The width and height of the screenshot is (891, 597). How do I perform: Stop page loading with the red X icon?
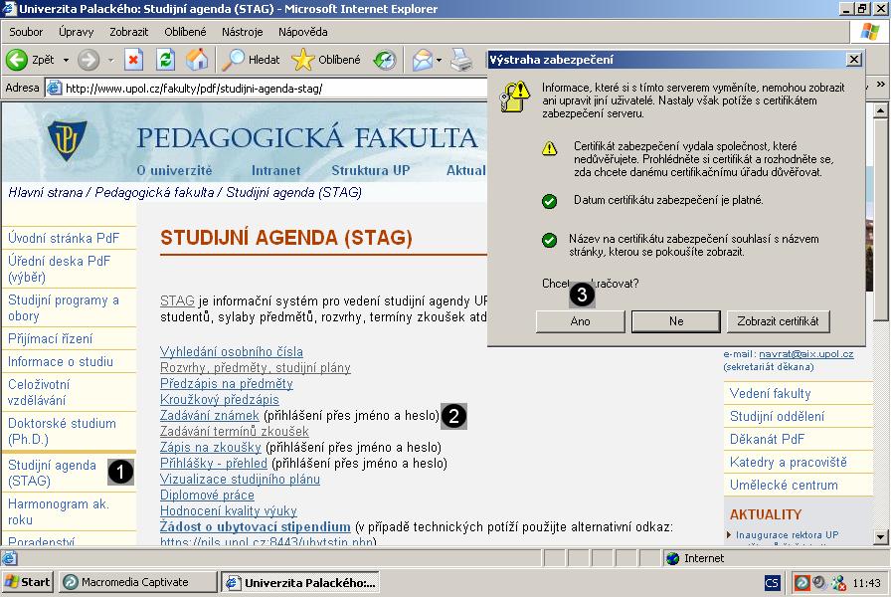tap(133, 59)
